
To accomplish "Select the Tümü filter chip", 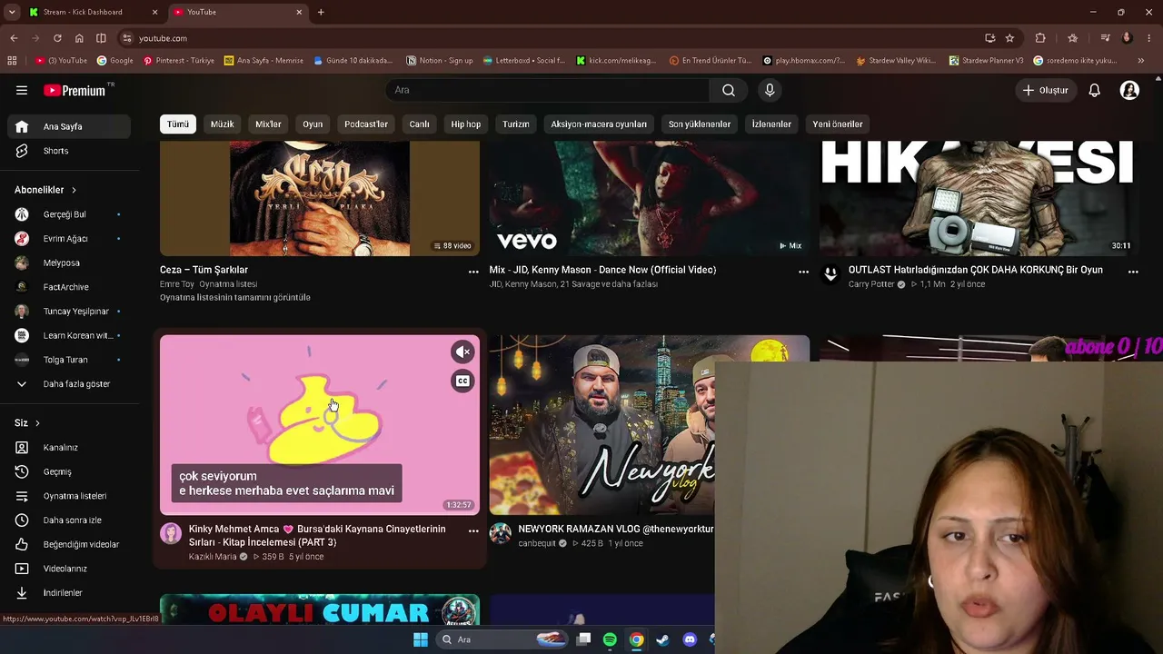I will [x=178, y=124].
